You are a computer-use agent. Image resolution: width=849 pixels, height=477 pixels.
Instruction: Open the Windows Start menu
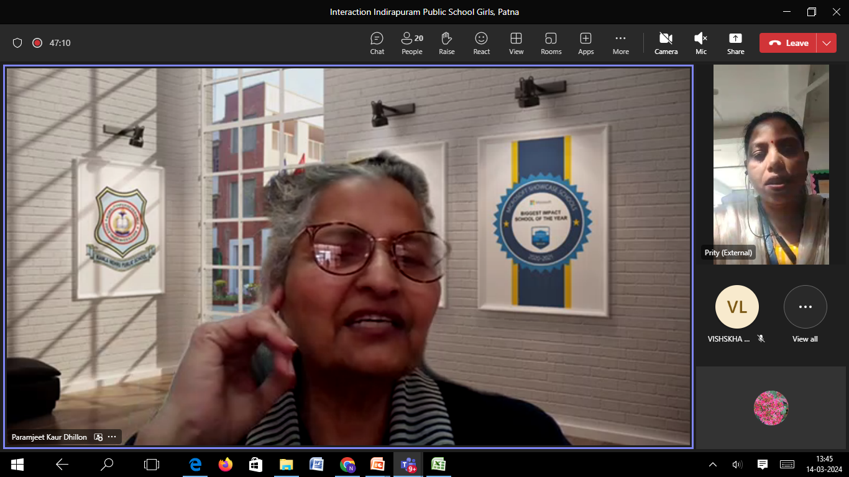[17, 464]
